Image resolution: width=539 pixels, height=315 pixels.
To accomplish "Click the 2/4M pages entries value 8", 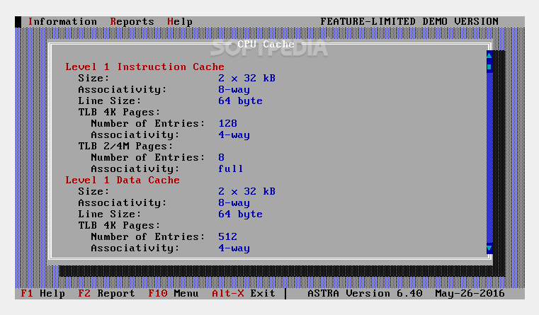I will point(222,157).
